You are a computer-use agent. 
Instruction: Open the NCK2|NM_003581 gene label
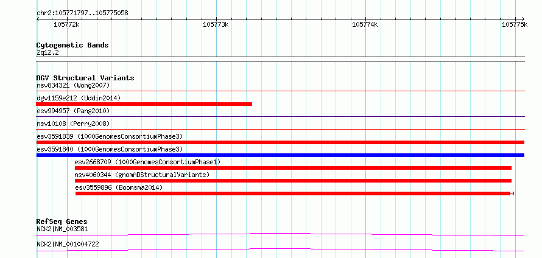tap(62, 229)
